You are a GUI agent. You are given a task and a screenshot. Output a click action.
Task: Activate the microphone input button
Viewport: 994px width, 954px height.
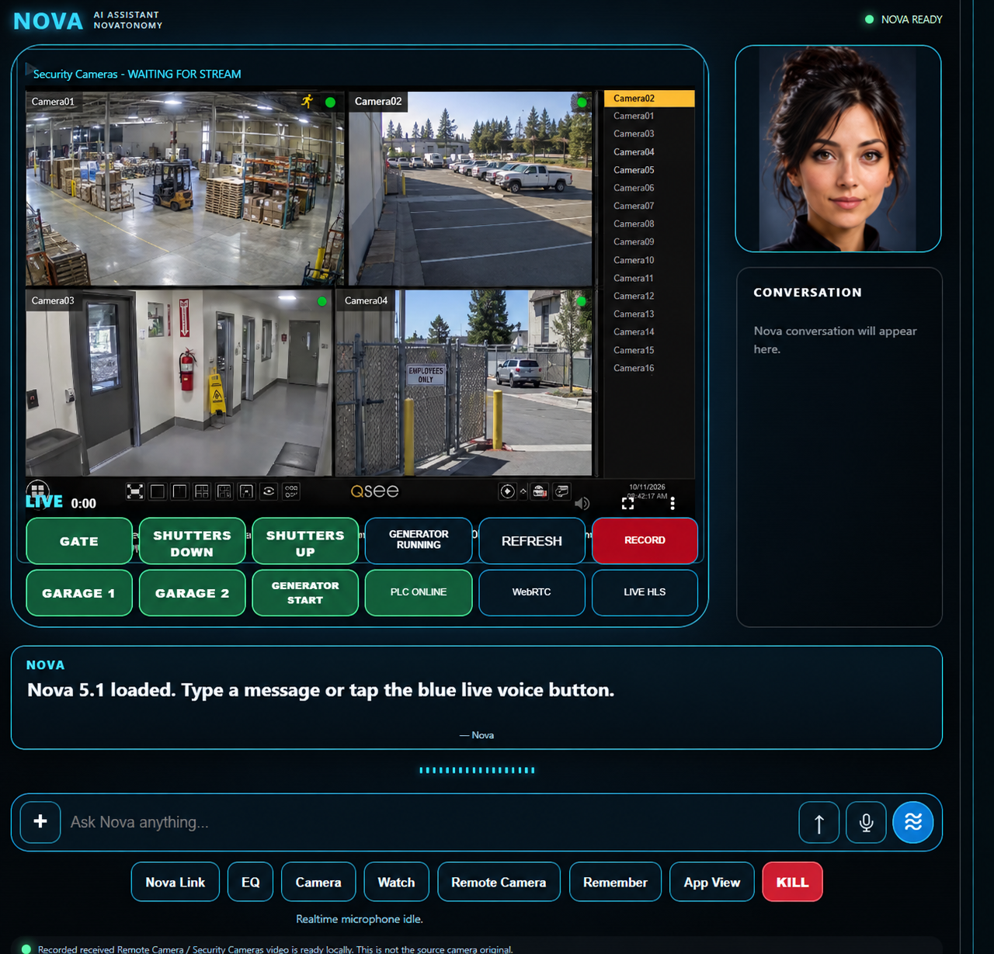point(866,822)
